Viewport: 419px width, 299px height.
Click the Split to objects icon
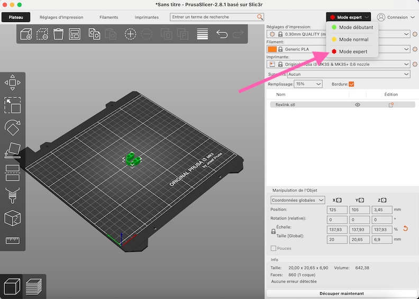pos(166,34)
